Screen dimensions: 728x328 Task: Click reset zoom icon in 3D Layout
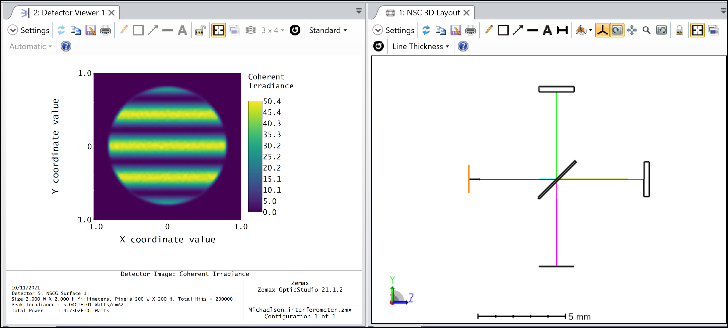(x=378, y=46)
